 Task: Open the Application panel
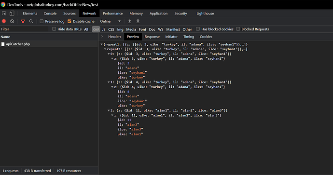point(158,13)
